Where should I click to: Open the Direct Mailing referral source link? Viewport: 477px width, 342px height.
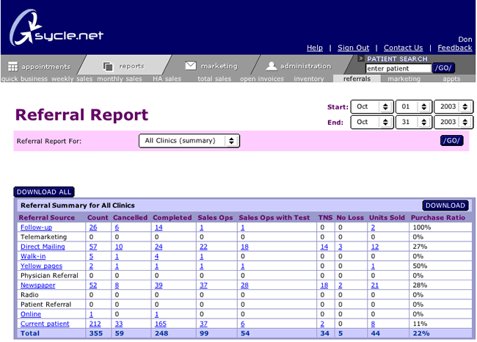pos(41,247)
